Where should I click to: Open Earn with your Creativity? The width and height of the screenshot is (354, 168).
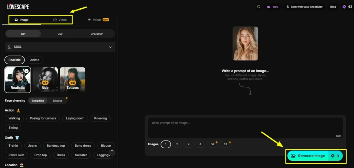tap(304, 7)
